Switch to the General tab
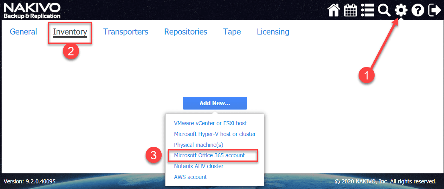This screenshot has height=189, width=444. pyautogui.click(x=23, y=31)
